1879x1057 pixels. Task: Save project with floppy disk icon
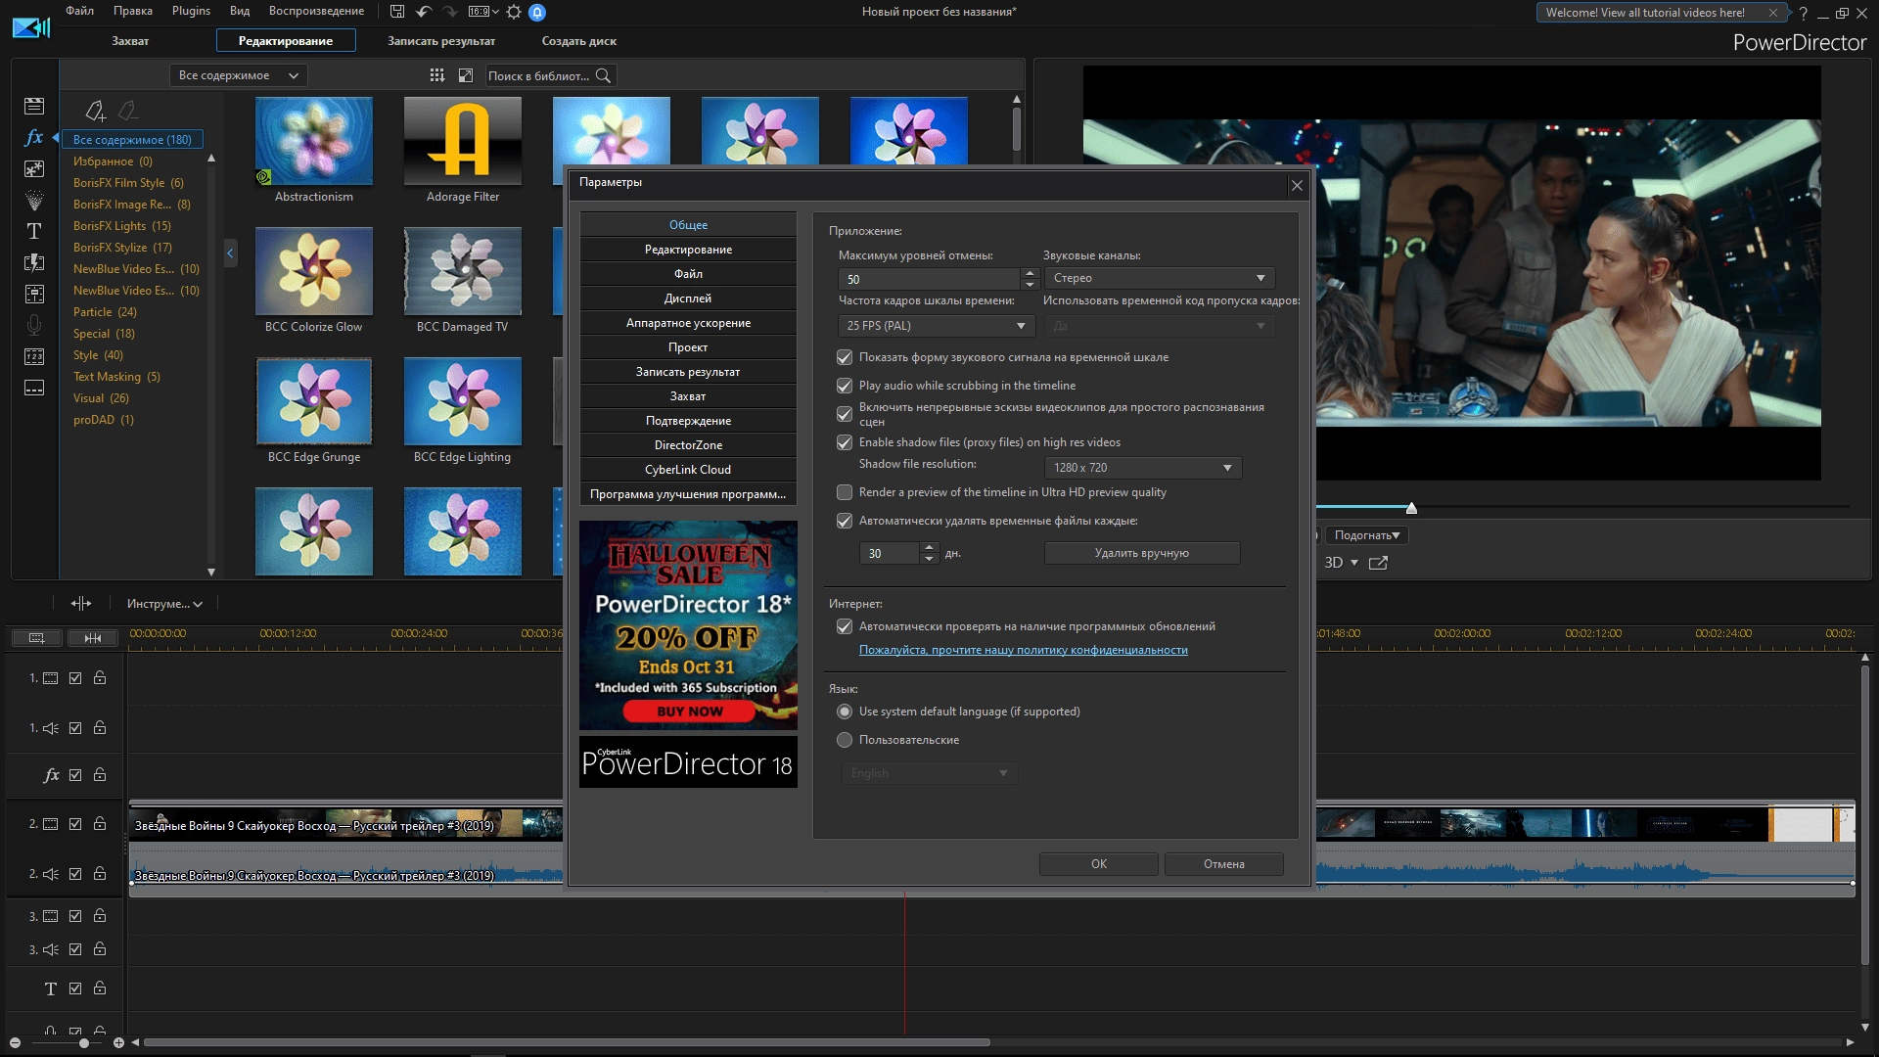[x=396, y=12]
